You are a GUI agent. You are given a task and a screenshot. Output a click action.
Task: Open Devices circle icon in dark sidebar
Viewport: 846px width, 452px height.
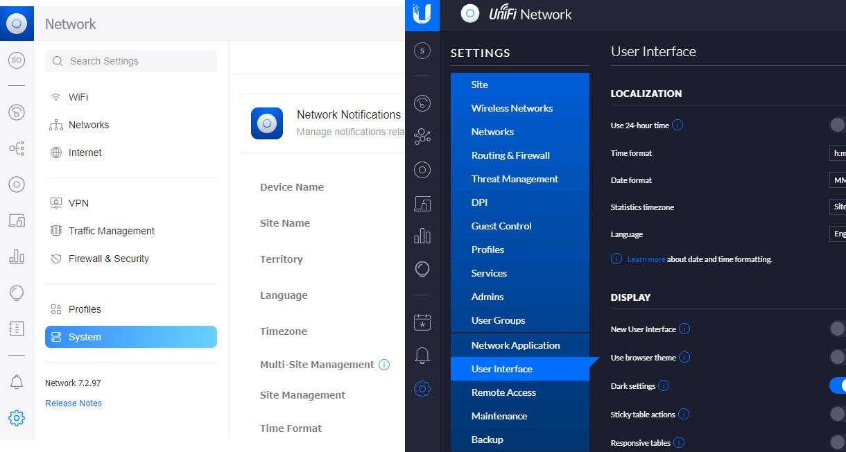click(x=422, y=170)
